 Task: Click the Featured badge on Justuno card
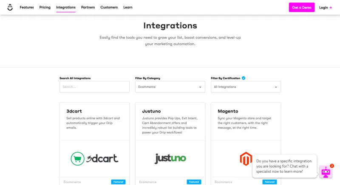coord(194,182)
